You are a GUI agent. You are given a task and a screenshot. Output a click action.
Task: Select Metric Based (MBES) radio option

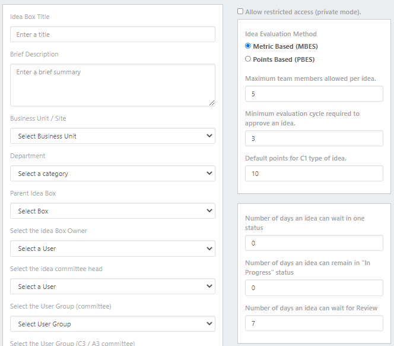click(x=248, y=46)
